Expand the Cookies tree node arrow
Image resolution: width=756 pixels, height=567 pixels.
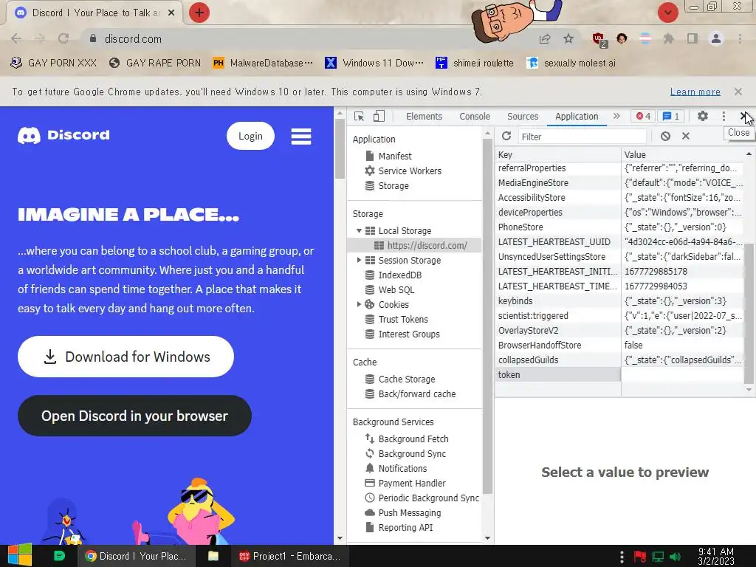click(359, 304)
